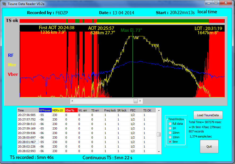Select the 1H time window option
This screenshot has width=235, height=164.
click(x=170, y=128)
